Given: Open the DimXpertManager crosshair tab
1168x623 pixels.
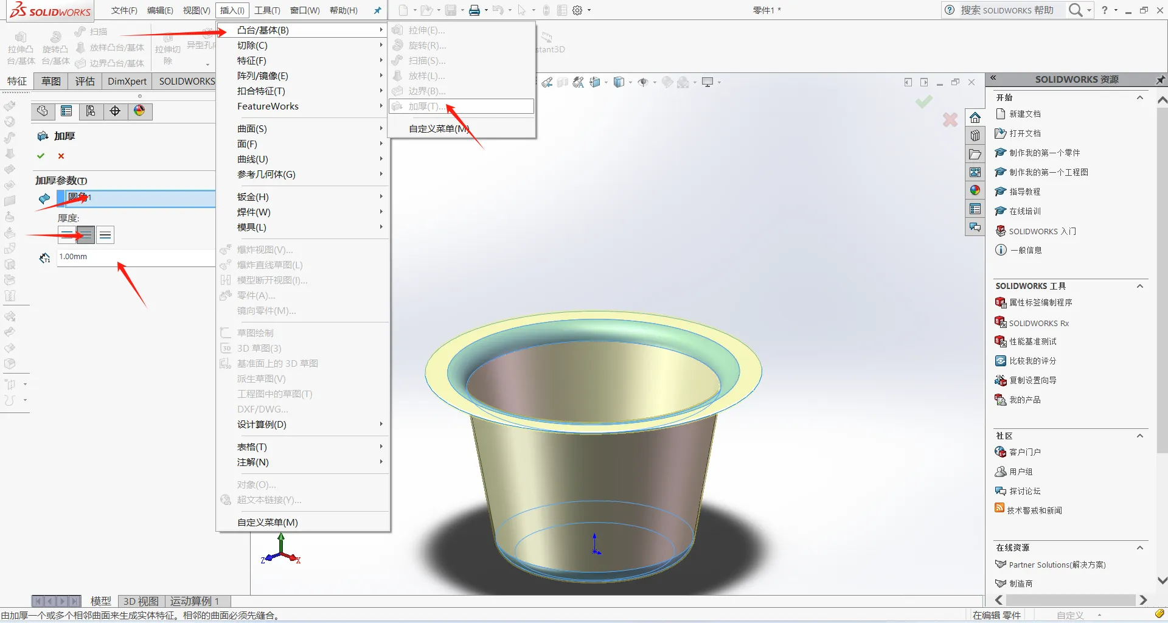Looking at the screenshot, I should point(115,111).
